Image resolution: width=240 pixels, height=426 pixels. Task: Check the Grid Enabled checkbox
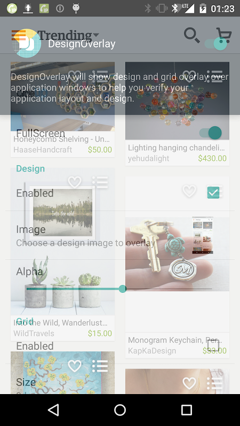[x=213, y=346]
